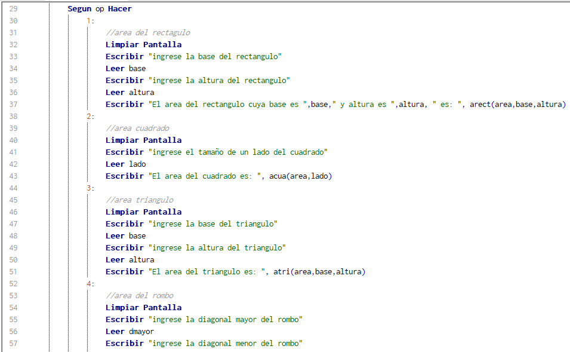Click 'Leer base' on line 34
This screenshot has height=352, width=570.
tap(126, 69)
